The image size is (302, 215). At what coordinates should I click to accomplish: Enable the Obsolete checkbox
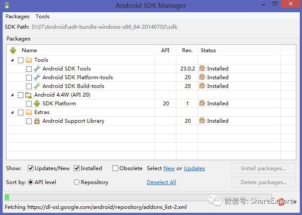[x=116, y=168]
